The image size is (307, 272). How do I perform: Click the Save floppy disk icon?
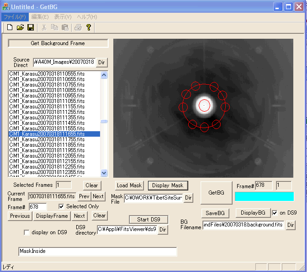(31, 27)
